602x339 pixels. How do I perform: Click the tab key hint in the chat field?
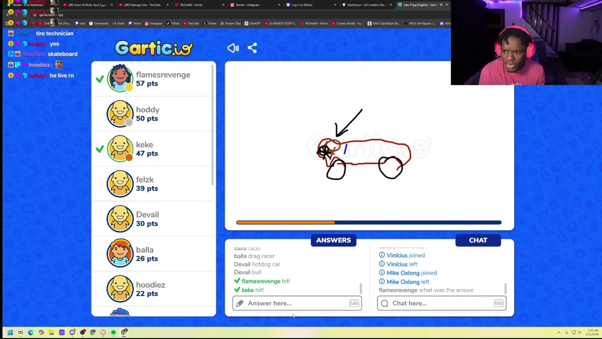[499, 303]
